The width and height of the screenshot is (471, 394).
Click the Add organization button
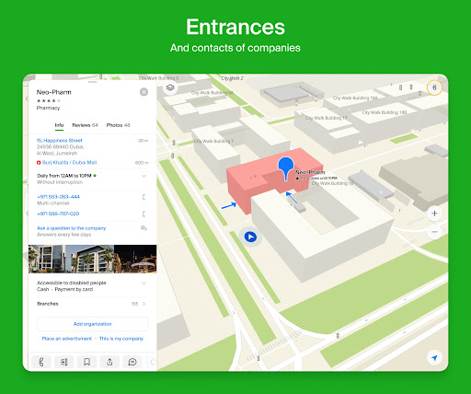(x=92, y=324)
